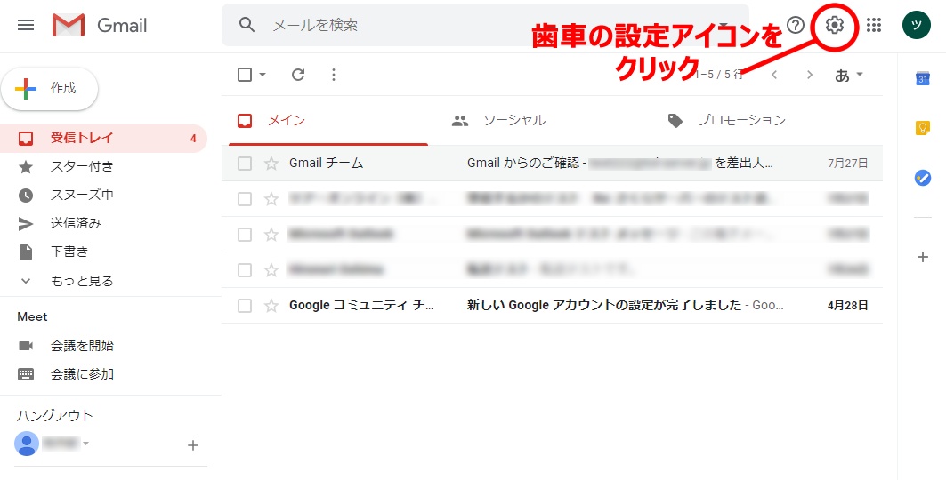946x480 pixels.
Task: Star the third email row
Action: [x=271, y=235]
